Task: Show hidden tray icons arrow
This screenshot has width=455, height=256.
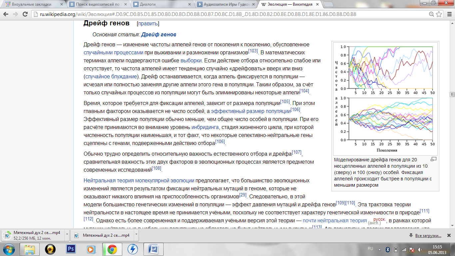Action: (379, 249)
